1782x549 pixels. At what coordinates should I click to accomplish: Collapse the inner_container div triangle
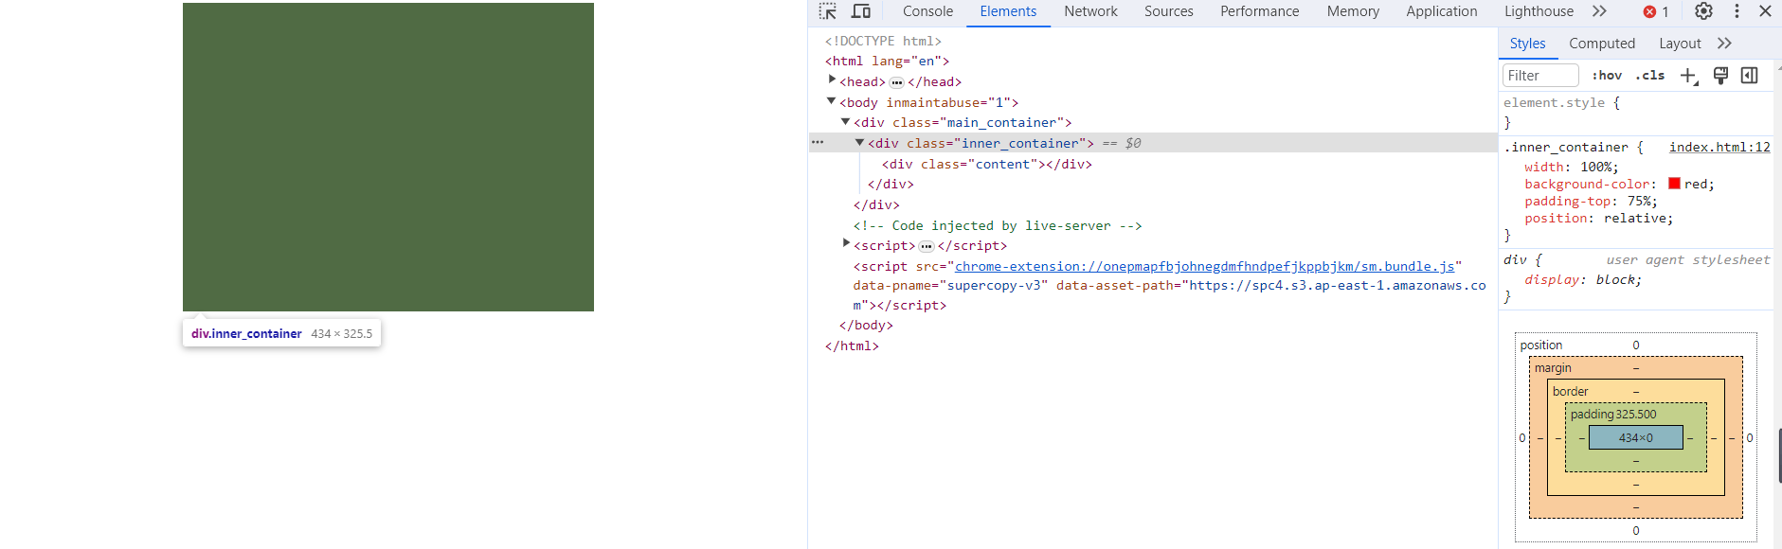(859, 143)
